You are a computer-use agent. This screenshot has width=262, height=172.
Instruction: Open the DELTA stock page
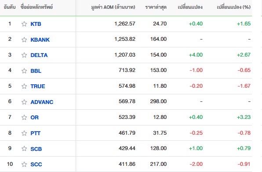click(x=39, y=55)
